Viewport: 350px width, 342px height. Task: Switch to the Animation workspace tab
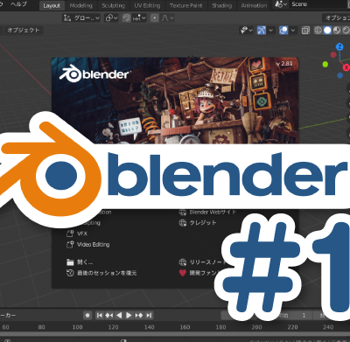coord(254,5)
